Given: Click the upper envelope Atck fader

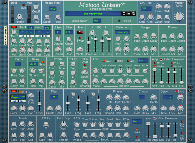Looking at the screenshot, I should 161,82.
